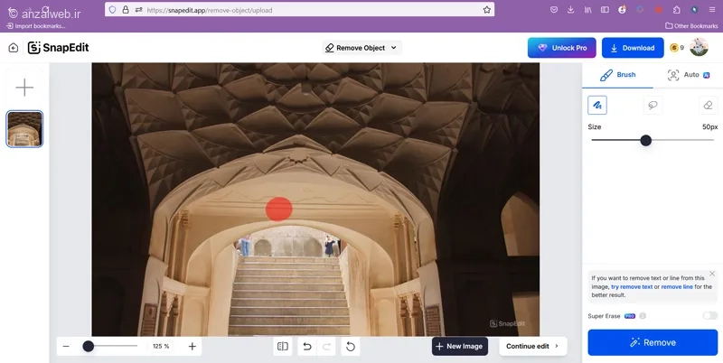Zoom out with the minus button
723x363 pixels.
pyautogui.click(x=66, y=346)
